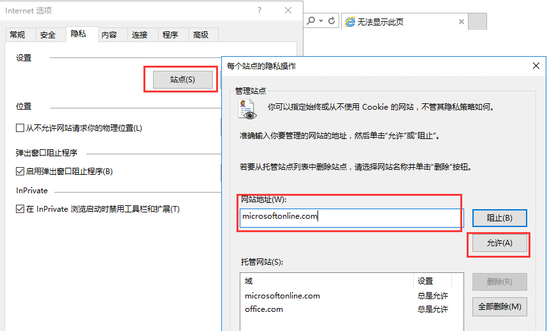
Task: Close the 无法显示此页 browser tab
Action: tap(461, 22)
